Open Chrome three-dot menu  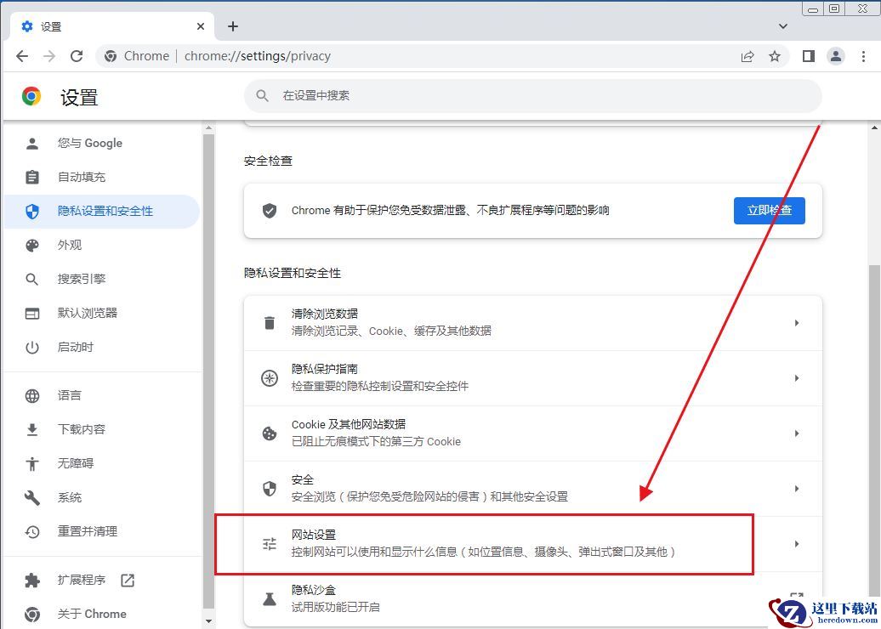click(864, 56)
